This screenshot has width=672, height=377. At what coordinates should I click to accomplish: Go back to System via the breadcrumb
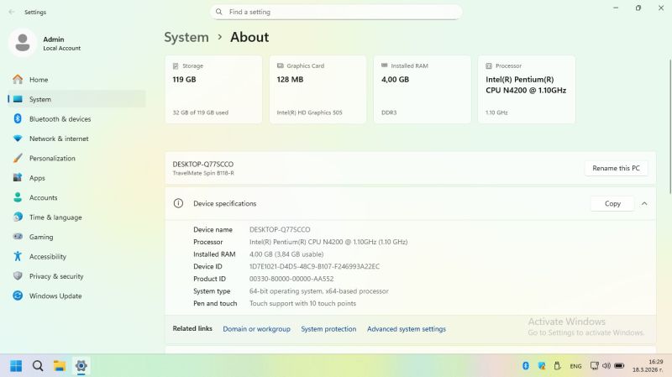pyautogui.click(x=186, y=37)
